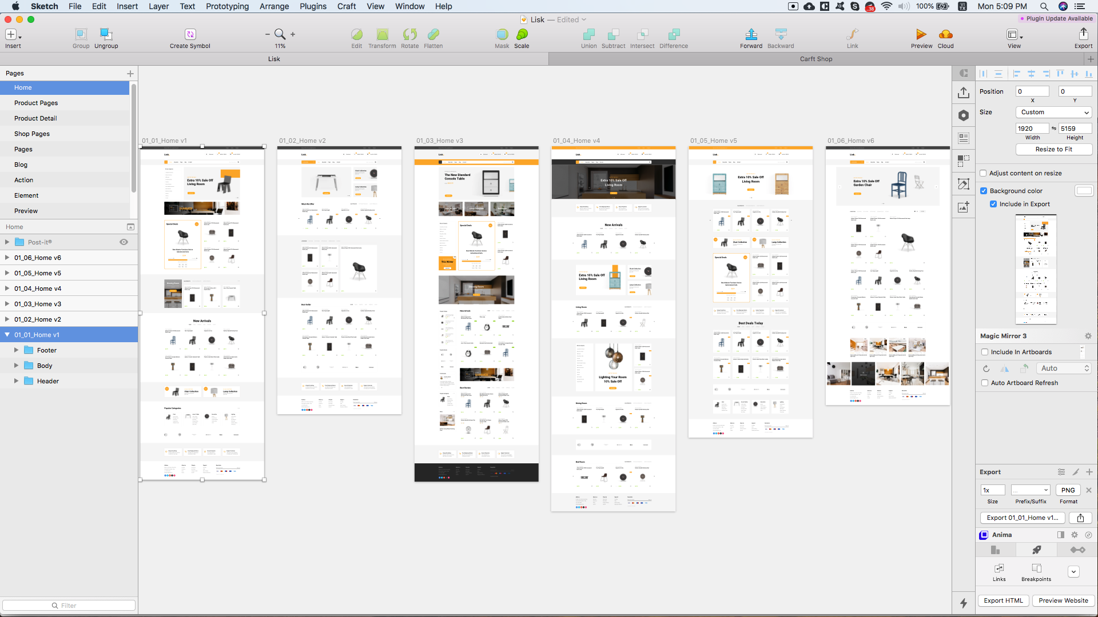Add new export size with plus

coord(1089,472)
